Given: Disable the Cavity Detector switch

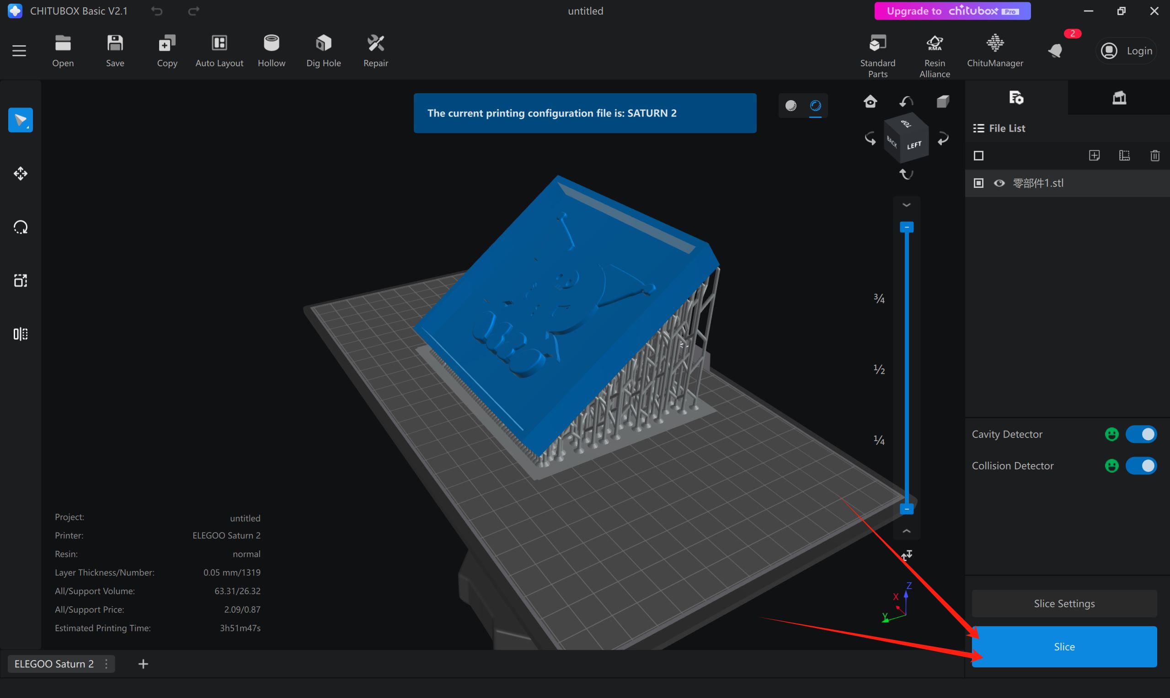Looking at the screenshot, I should coord(1141,434).
